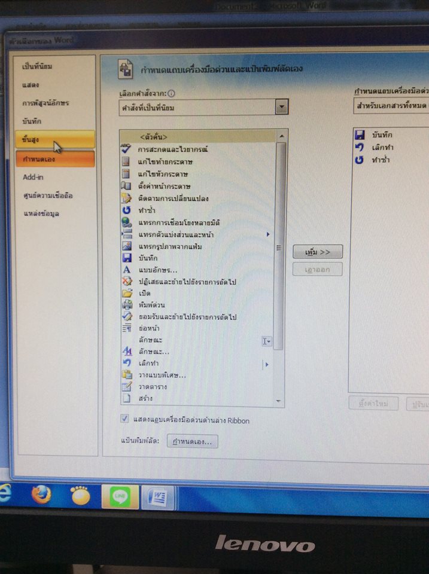This screenshot has width=429, height=574.
Task: Open the ศูนย์ความเชื่อถือ trust center category
Action: click(x=48, y=195)
